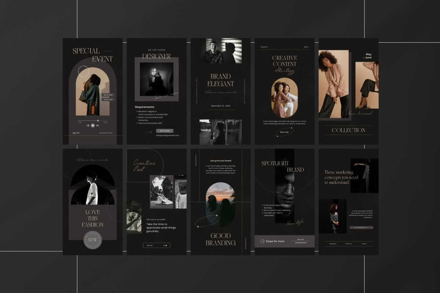The width and height of the screenshot is (440, 293).
Task: Click the 'DESIGNER' heading
Action: 157,56
